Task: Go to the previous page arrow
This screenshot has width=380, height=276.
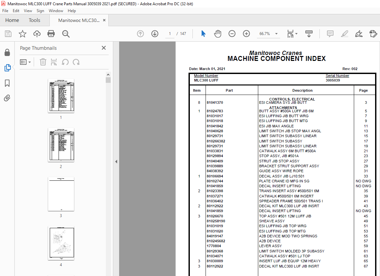Action: click(140, 34)
